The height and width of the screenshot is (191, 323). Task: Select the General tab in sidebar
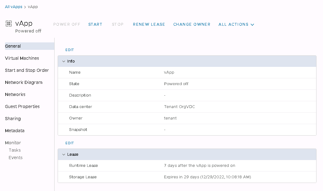[13, 46]
